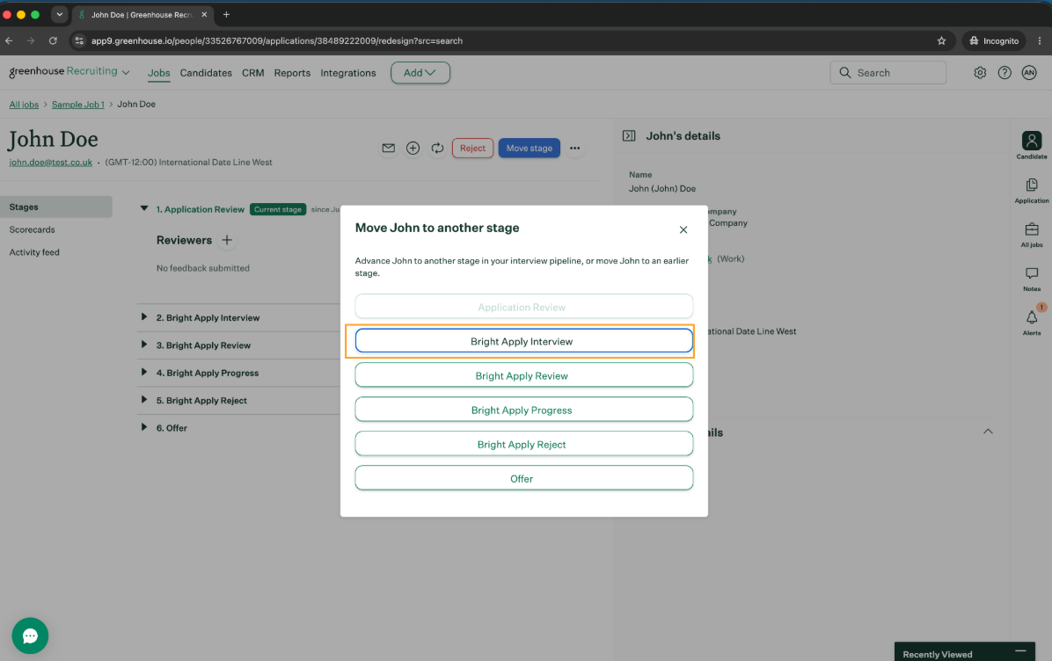Expand the Offer stage row
This screenshot has width=1052, height=661.
pyautogui.click(x=143, y=427)
